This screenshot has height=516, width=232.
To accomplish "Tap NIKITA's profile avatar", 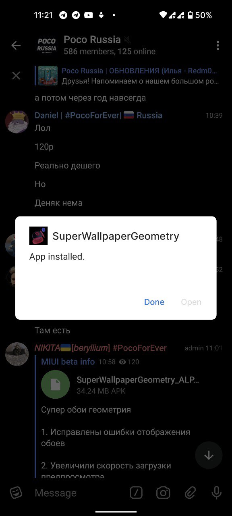I will (x=17, y=354).
